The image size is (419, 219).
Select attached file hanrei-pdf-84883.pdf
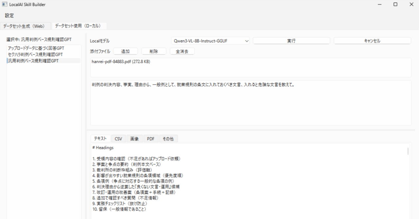click(121, 62)
